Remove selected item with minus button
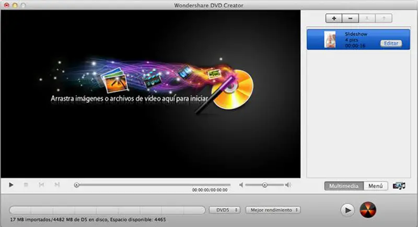This screenshot has height=227, width=418. 350,18
